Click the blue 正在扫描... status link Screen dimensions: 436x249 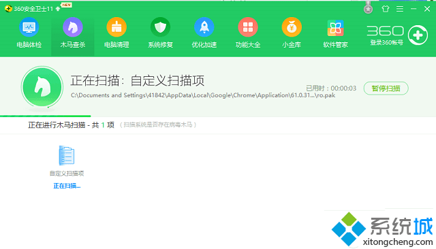click(67, 186)
